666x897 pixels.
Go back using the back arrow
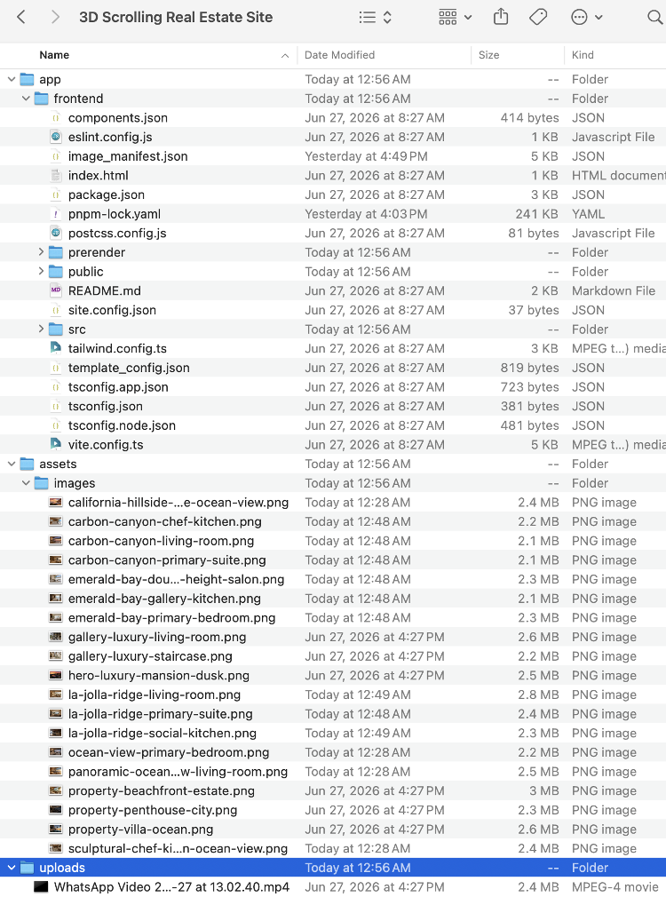point(21,17)
